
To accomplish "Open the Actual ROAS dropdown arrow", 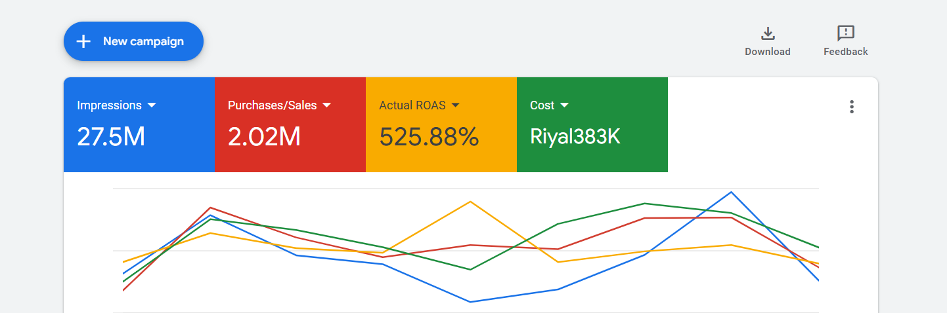I will pyautogui.click(x=456, y=105).
